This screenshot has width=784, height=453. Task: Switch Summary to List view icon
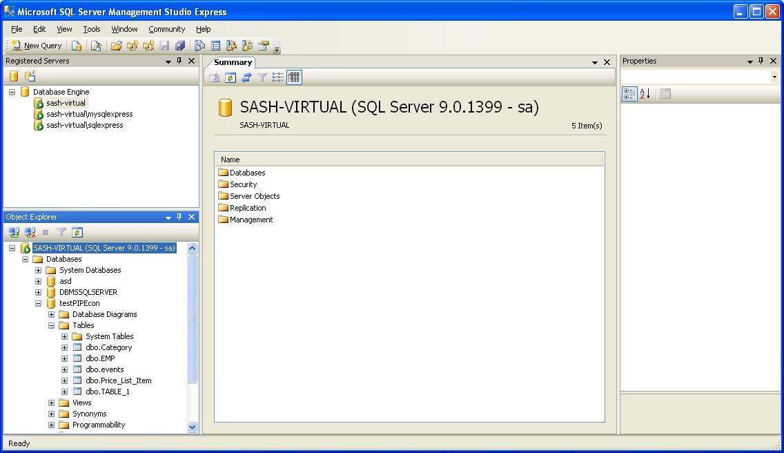point(278,77)
